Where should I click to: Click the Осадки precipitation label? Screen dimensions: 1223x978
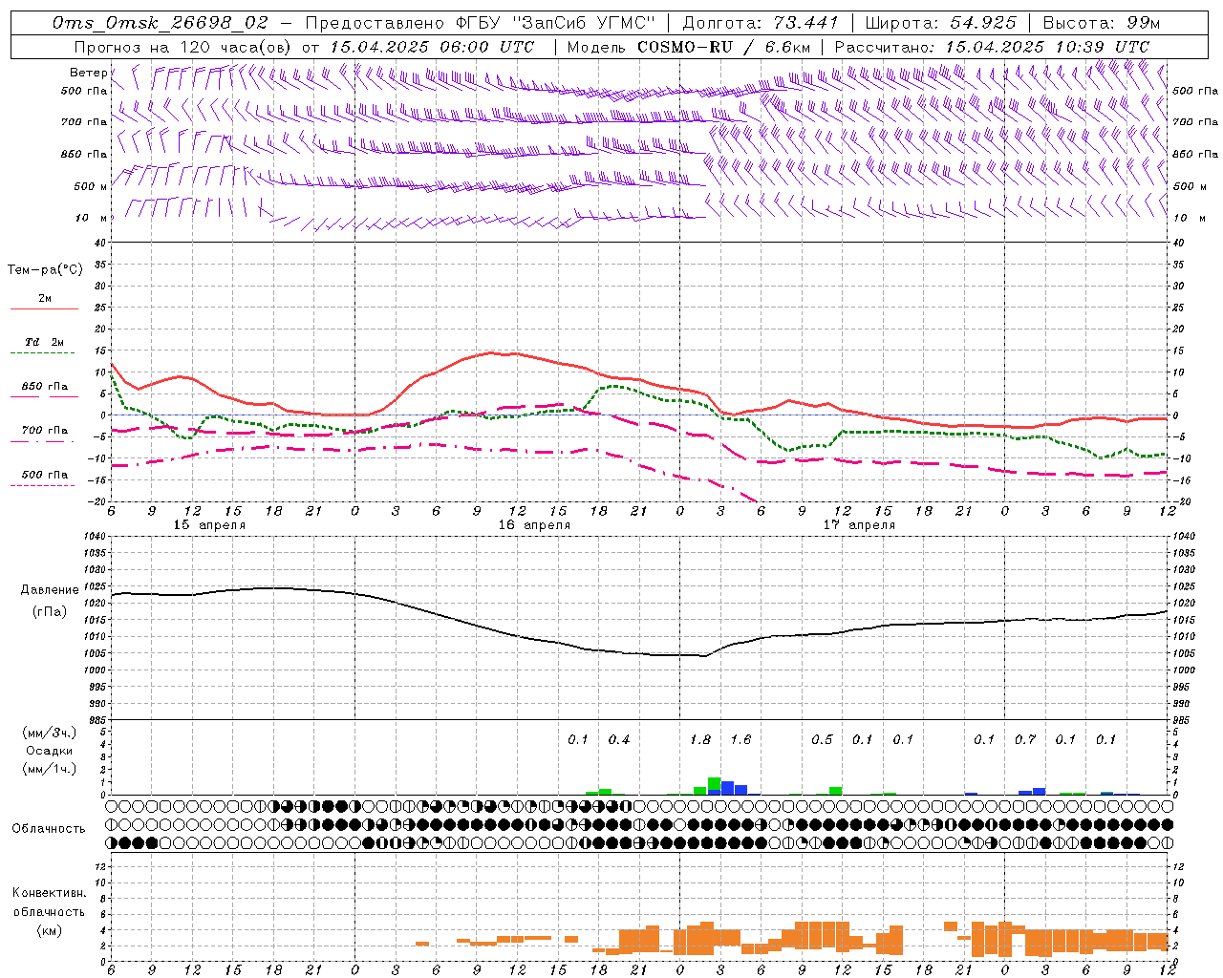pos(50,751)
